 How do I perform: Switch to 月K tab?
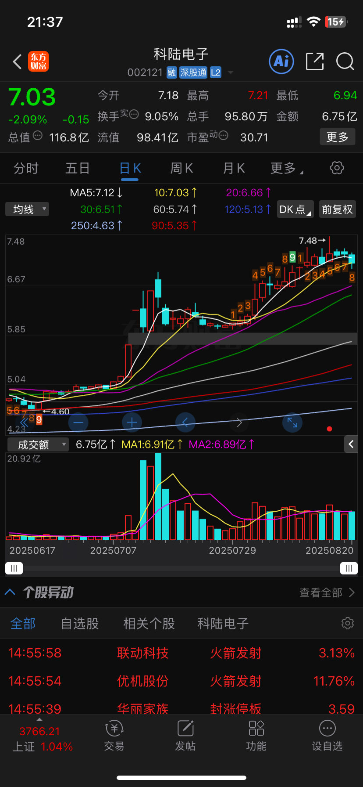[x=234, y=168]
